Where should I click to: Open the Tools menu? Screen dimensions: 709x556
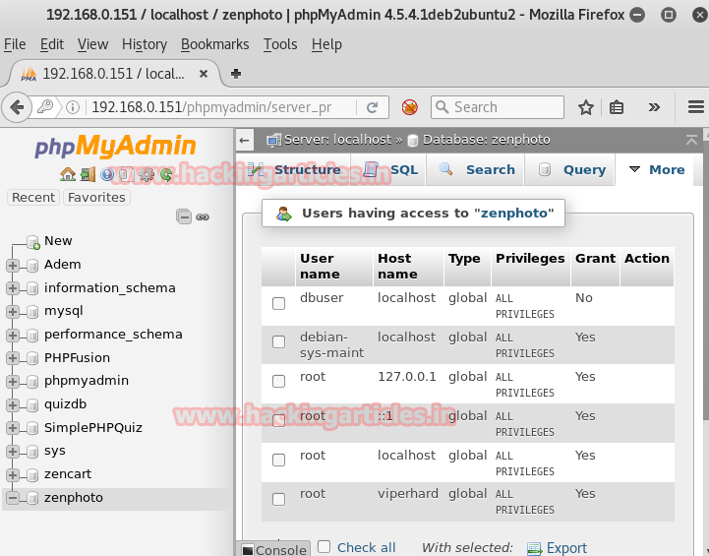click(x=280, y=44)
